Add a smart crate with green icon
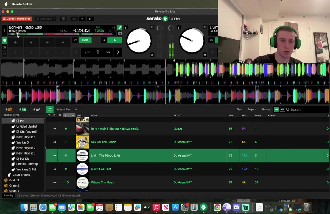Image resolution: width=330 pixels, height=214 pixels. point(23,109)
